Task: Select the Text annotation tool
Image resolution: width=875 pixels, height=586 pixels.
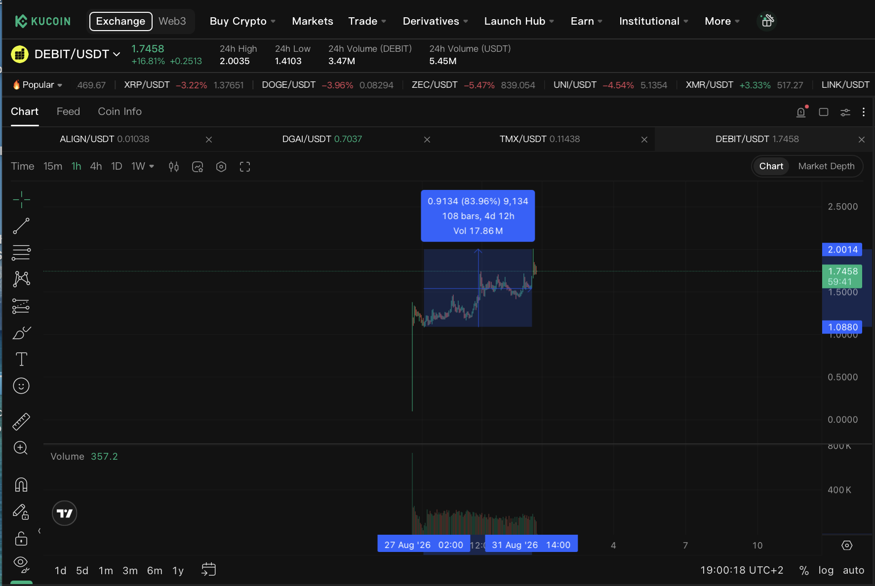Action: tap(21, 359)
